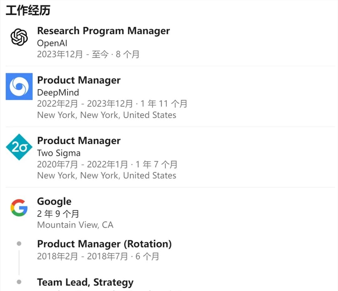The height and width of the screenshot is (291, 338).
Task: Open the Team Lead, Strategy role
Action: click(85, 282)
